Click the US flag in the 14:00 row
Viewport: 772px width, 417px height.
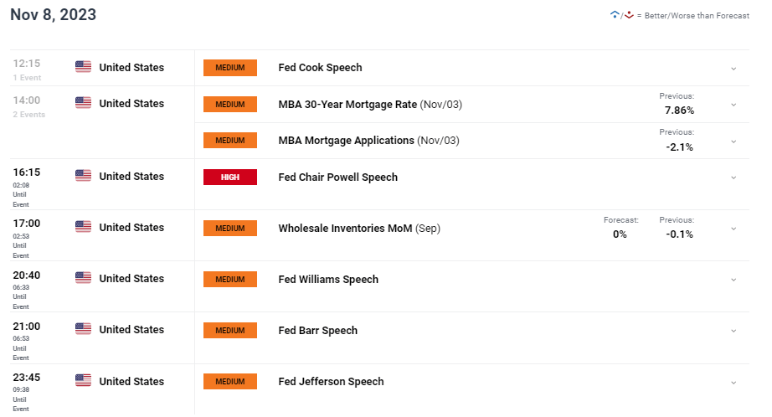pos(83,102)
